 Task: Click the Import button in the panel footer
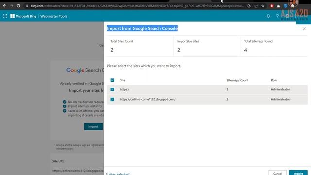click(298, 173)
